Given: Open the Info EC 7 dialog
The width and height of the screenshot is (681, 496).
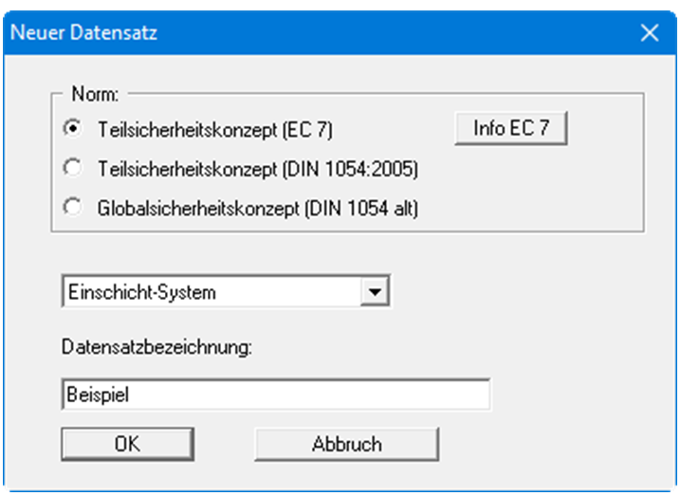Looking at the screenshot, I should point(511,128).
